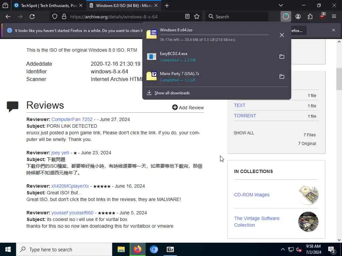Open the blue circle browser taskbar icon
The image size is (342, 256).
(x=154, y=249)
